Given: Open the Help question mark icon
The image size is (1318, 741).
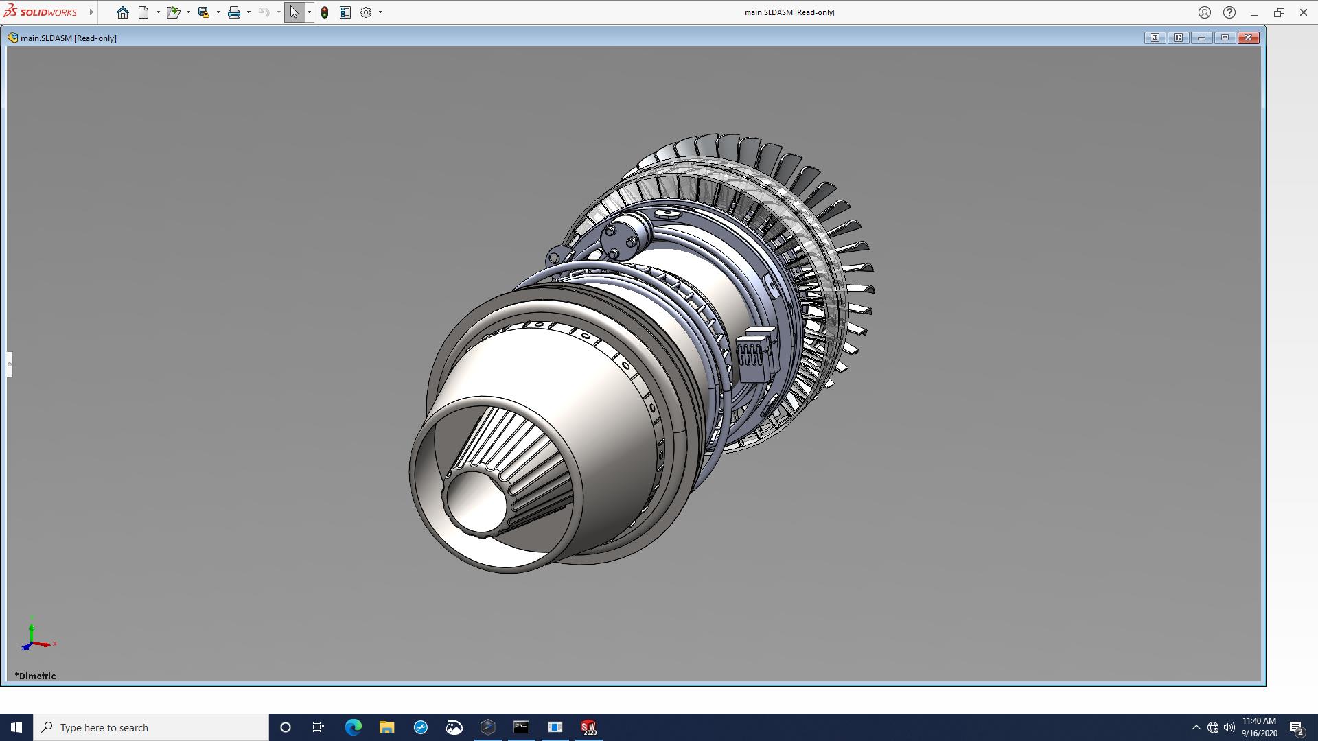Looking at the screenshot, I should [x=1229, y=12].
